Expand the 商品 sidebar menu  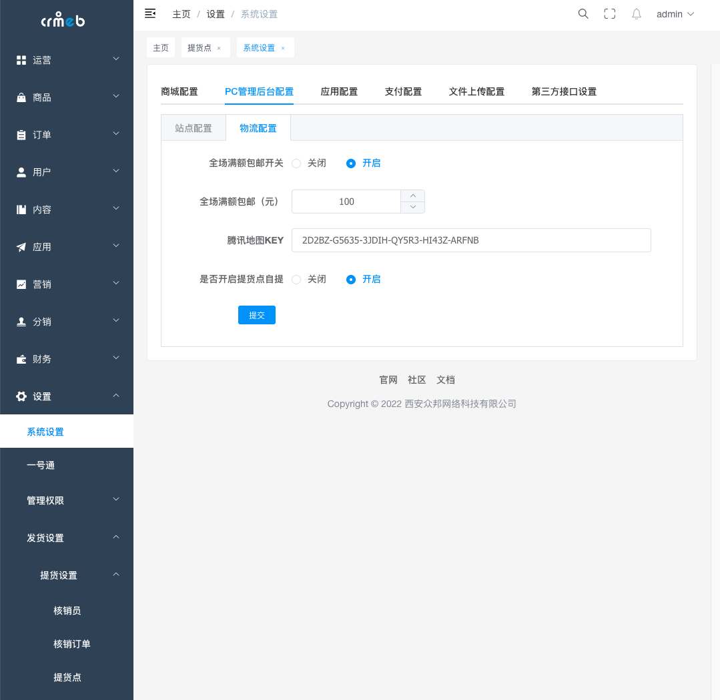(x=116, y=96)
